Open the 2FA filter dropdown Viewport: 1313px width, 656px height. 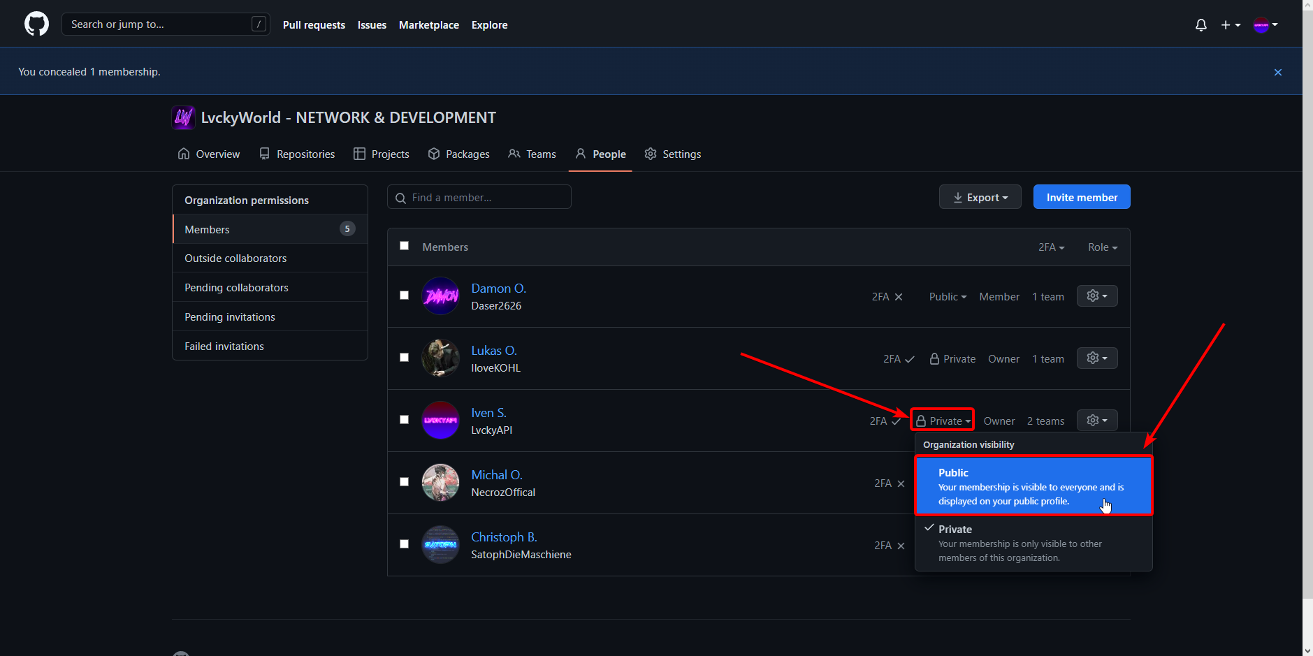click(1051, 247)
